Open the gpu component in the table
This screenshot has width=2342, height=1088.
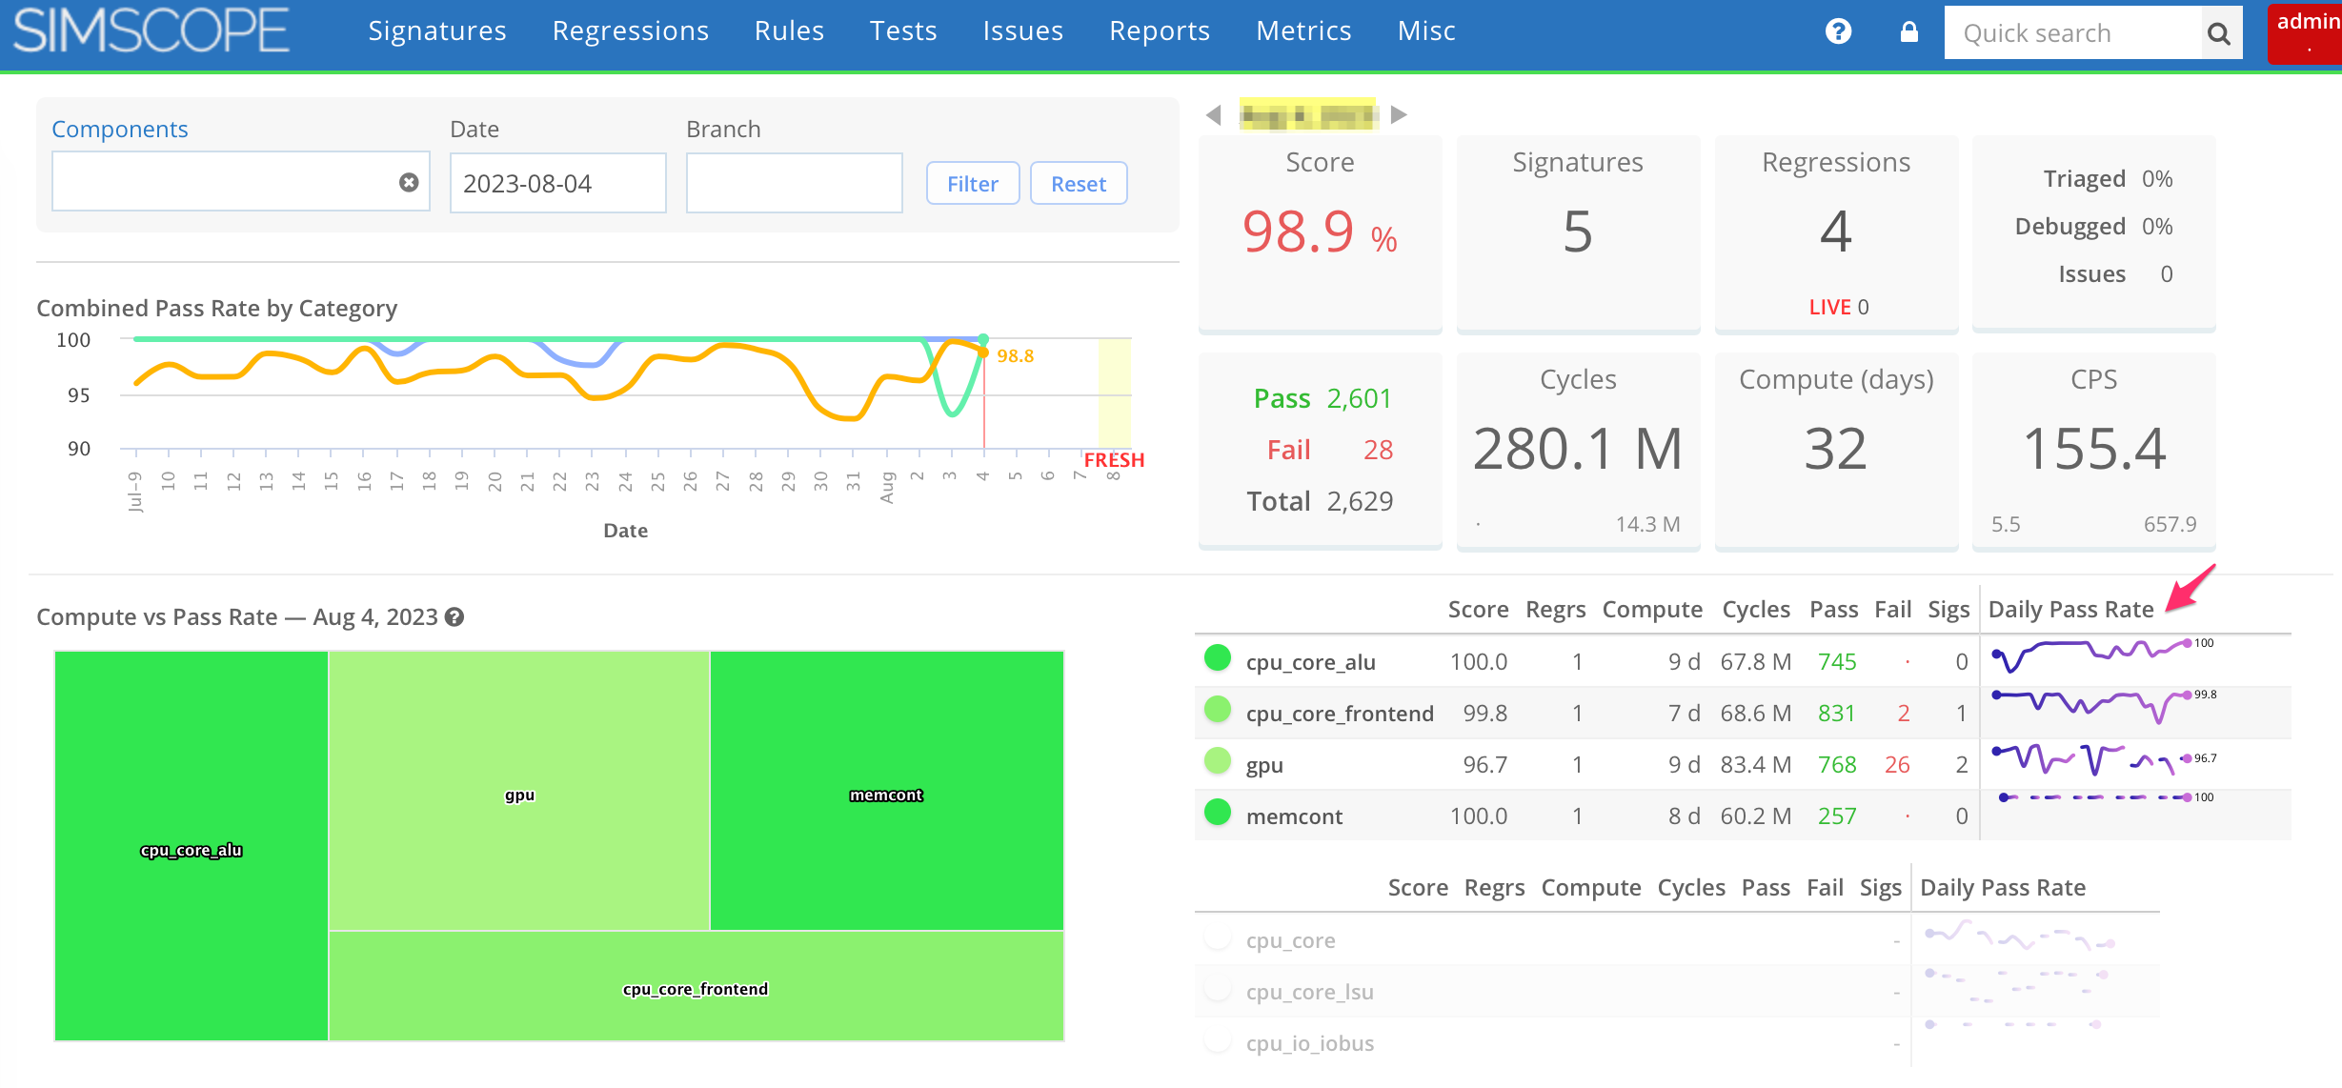pyautogui.click(x=1264, y=765)
